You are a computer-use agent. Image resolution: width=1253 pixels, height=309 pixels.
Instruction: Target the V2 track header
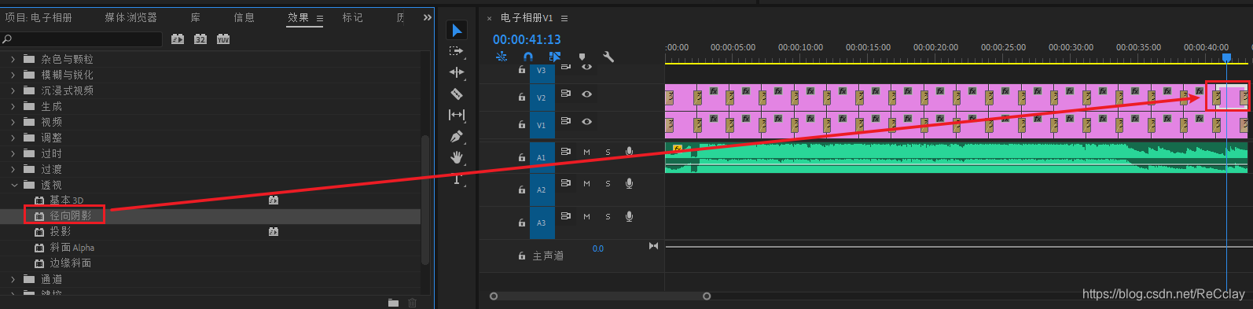(542, 97)
